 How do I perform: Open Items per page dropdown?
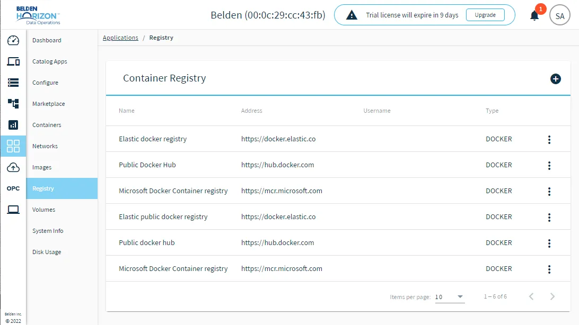(450, 296)
